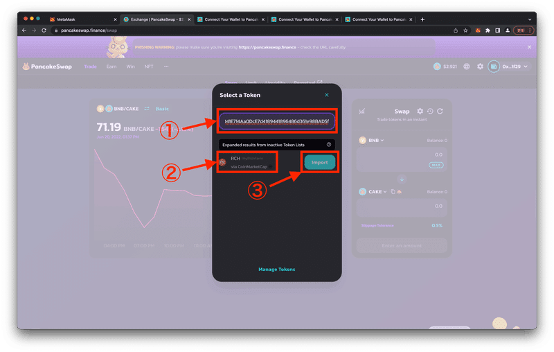This screenshot has width=554, height=352.
Task: Click the browser update button
Action: click(523, 30)
